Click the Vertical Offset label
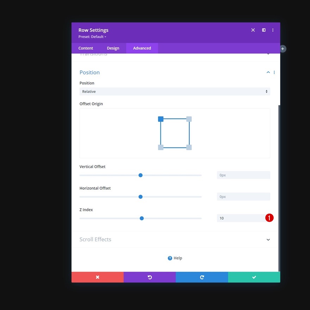The image size is (310, 310). 92,167
